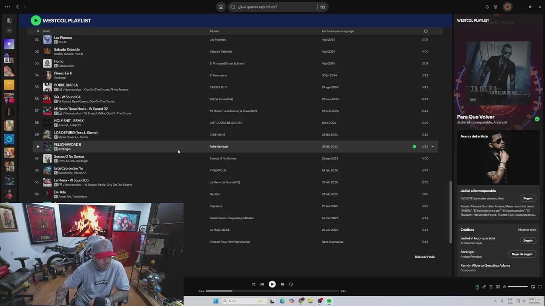Play the WESTCOL PLAYLIST with the green button
This screenshot has width=545, height=306.
pyautogui.click(x=36, y=20)
